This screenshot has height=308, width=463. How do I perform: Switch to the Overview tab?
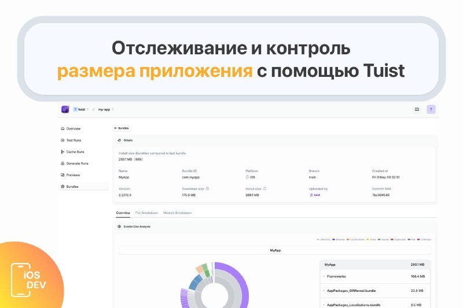tap(123, 213)
